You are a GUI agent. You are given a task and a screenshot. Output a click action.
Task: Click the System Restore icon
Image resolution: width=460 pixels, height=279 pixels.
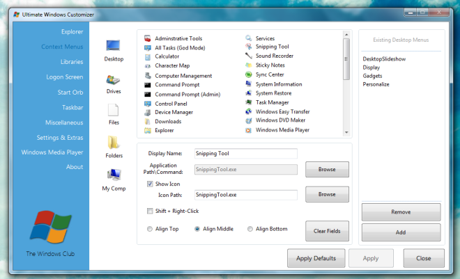(x=249, y=93)
